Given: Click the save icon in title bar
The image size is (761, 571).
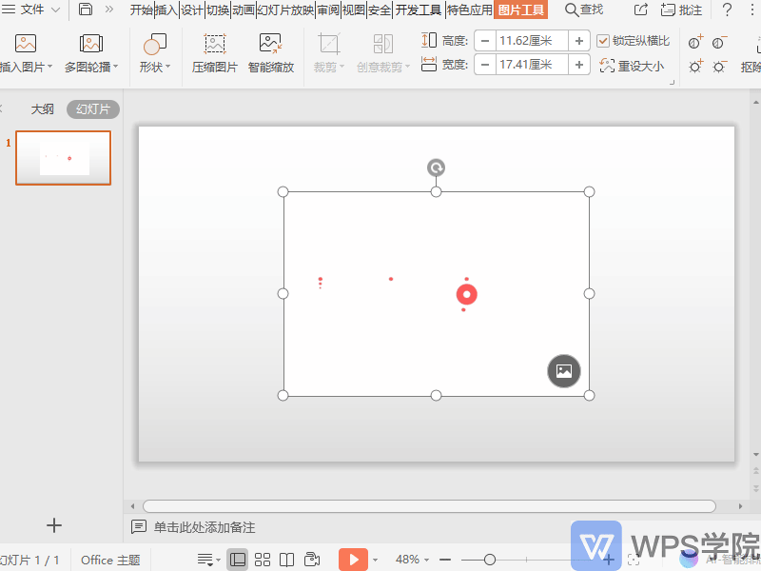Looking at the screenshot, I should (86, 10).
